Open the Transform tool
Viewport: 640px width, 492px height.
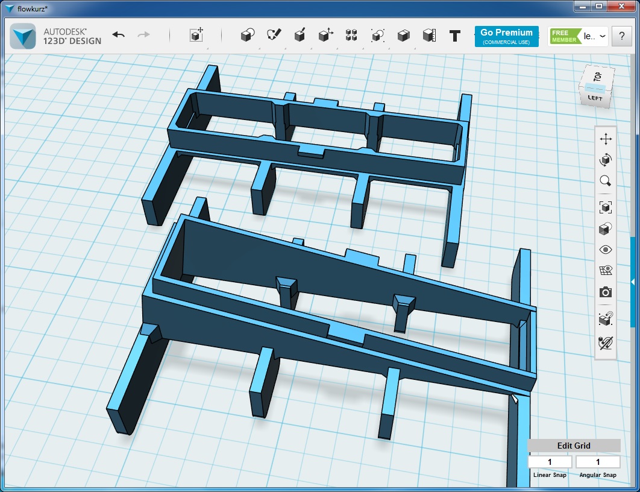(196, 36)
